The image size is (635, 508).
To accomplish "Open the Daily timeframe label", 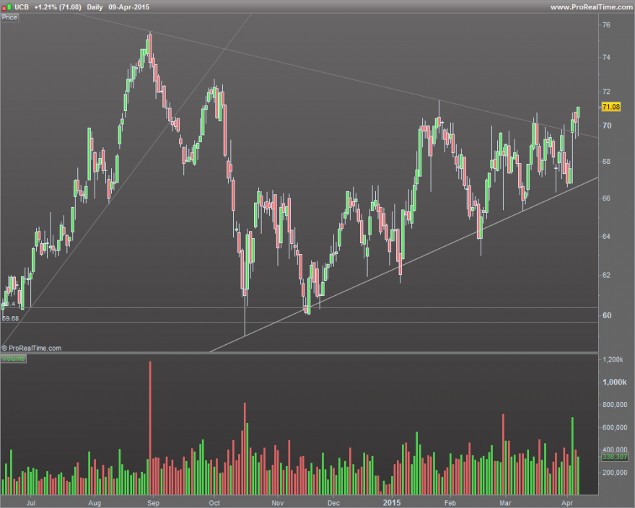I will [x=95, y=7].
